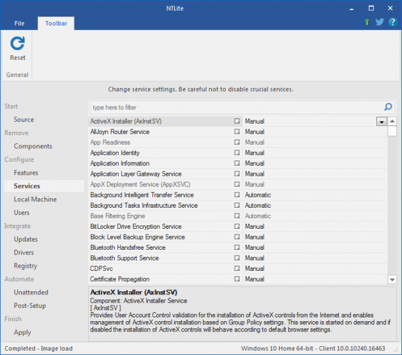Click the small icon beside Base Filtering Engine
Viewport: 402px width, 355px height.
(x=237, y=215)
